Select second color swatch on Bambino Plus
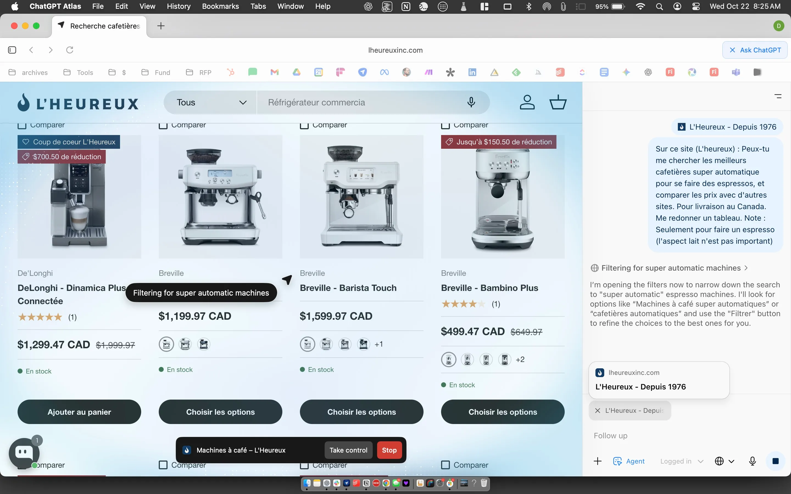The height and width of the screenshot is (494, 791). [467, 360]
